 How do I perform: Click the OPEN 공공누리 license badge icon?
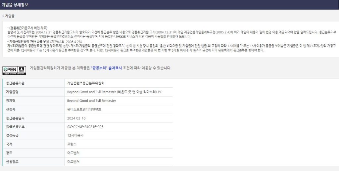click(14, 70)
